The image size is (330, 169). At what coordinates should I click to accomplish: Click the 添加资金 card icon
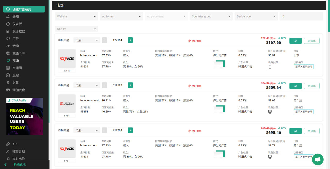(x=8, y=90)
